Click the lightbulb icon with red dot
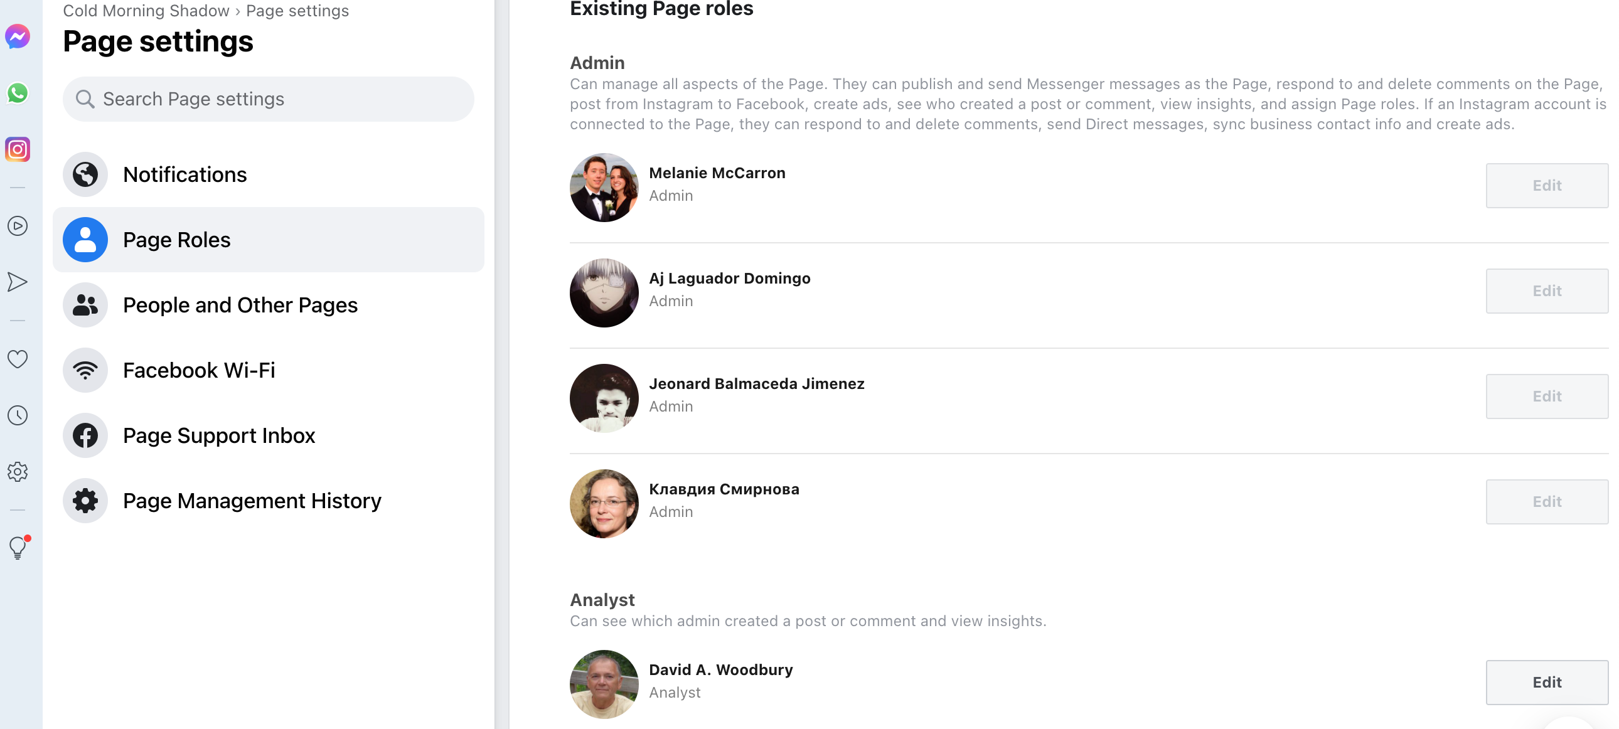The image size is (1619, 729). pos(18,548)
